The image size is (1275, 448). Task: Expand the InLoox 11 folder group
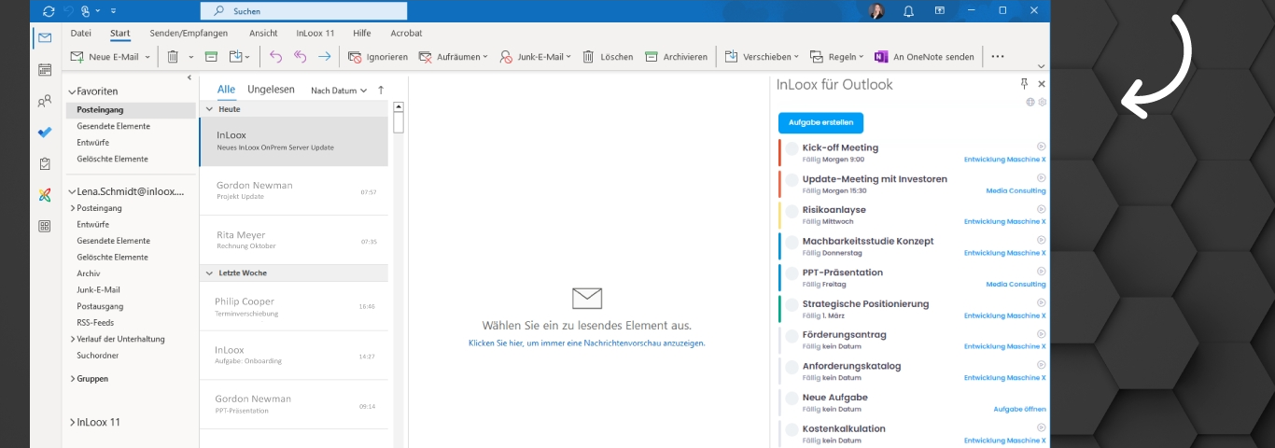tap(72, 422)
